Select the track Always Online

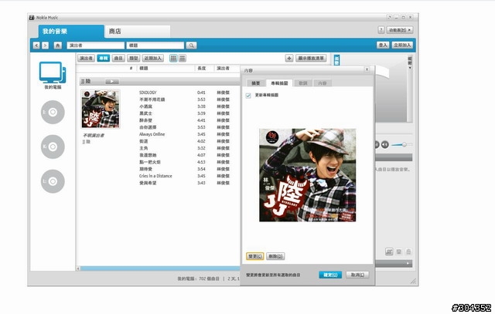(152, 134)
